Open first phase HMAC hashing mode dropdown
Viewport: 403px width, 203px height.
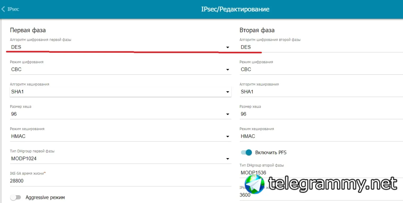pyautogui.click(x=121, y=136)
